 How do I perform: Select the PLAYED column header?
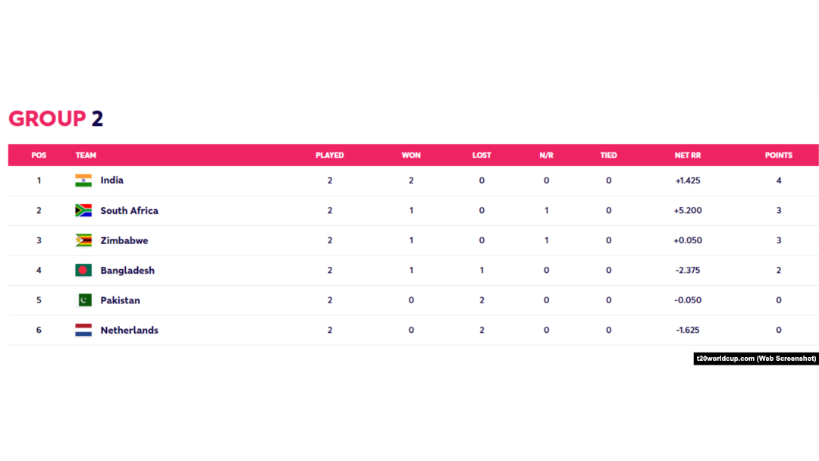point(330,155)
